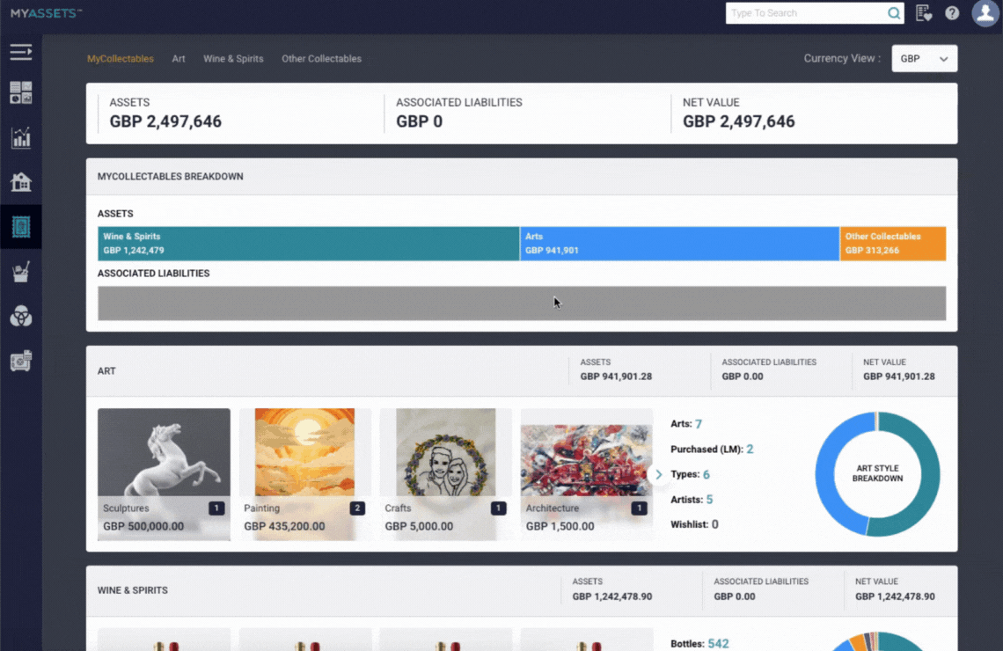The image size is (1003, 651).
Task: Click the WINE & SPIRITS section heading
Action: tap(132, 590)
